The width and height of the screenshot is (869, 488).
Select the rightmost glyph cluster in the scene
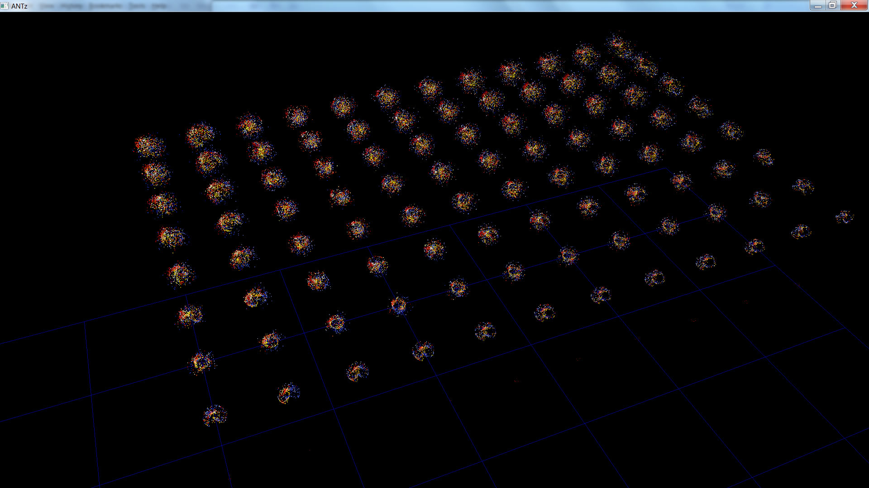pyautogui.click(x=845, y=217)
